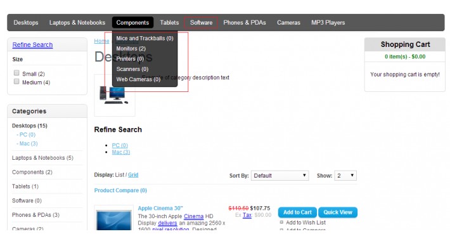Choose Scanners (0) from dropdown
The height and width of the screenshot is (241, 450).
(132, 69)
